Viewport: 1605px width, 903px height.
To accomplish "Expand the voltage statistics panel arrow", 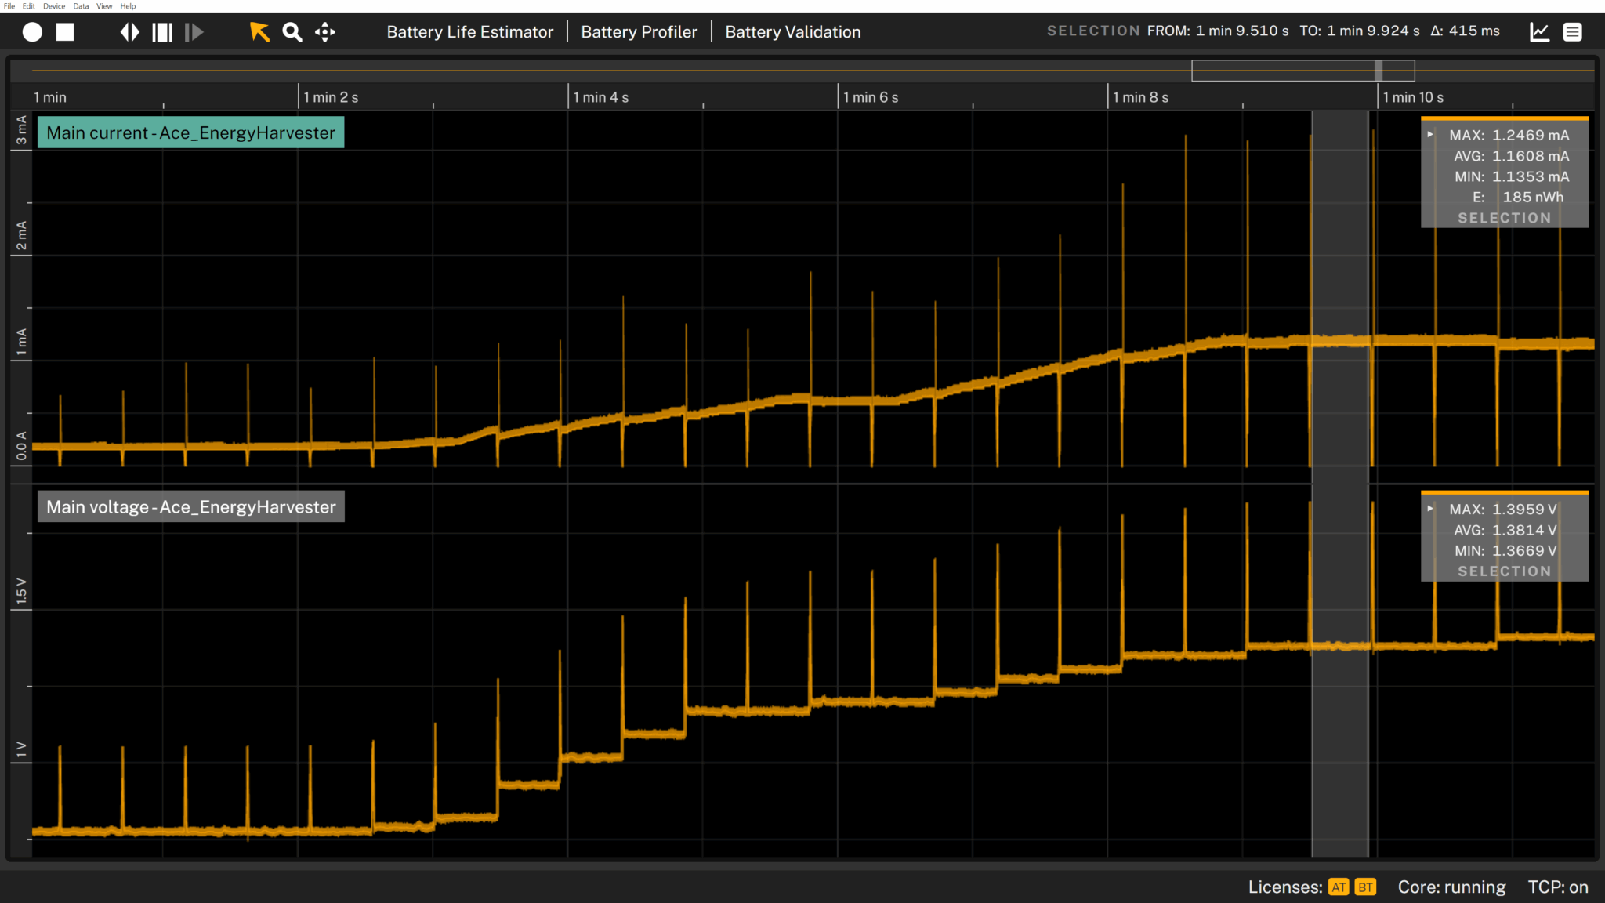I will [1430, 509].
